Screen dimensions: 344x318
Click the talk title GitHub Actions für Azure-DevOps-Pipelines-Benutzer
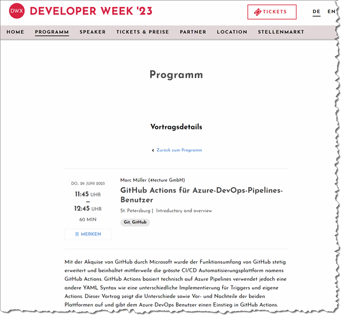(201, 195)
